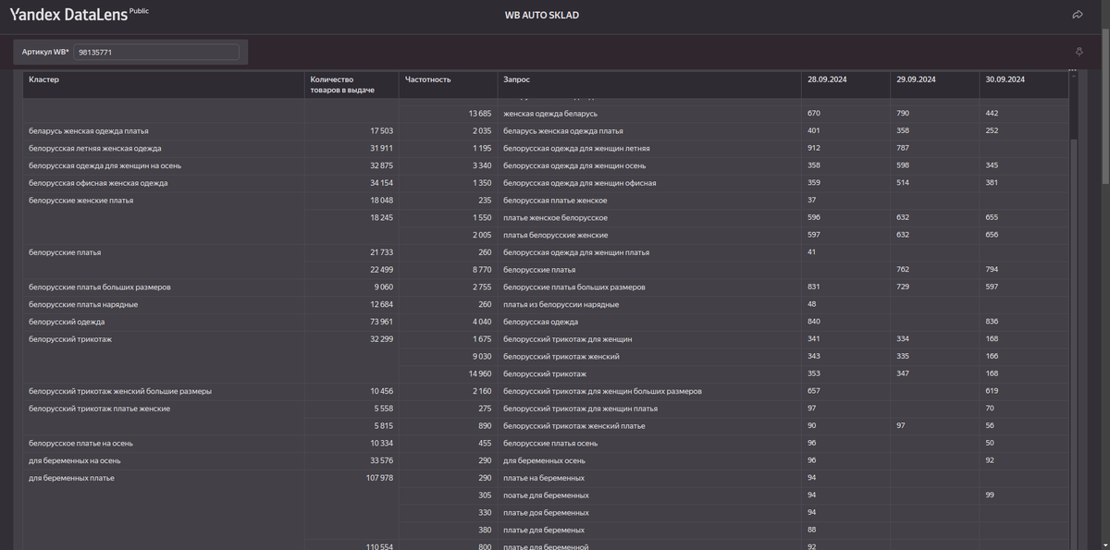Click the 30.09.2024 column header
Screen dimensions: 1110x550
click(x=1005, y=79)
